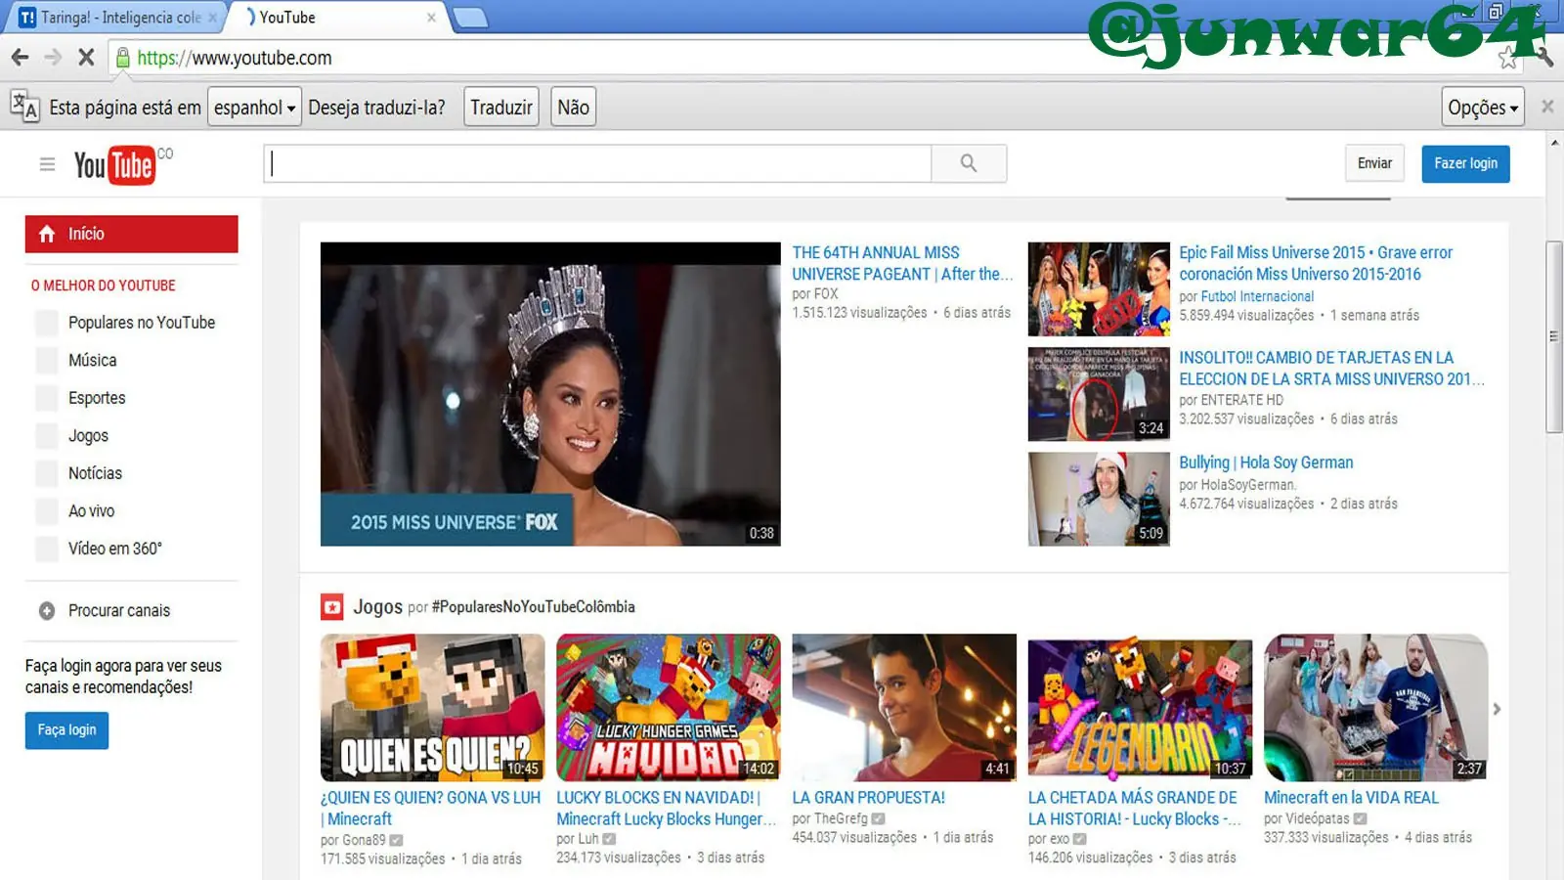
Task: Click the page vertical scrollbar thumb
Action: pos(1554,336)
